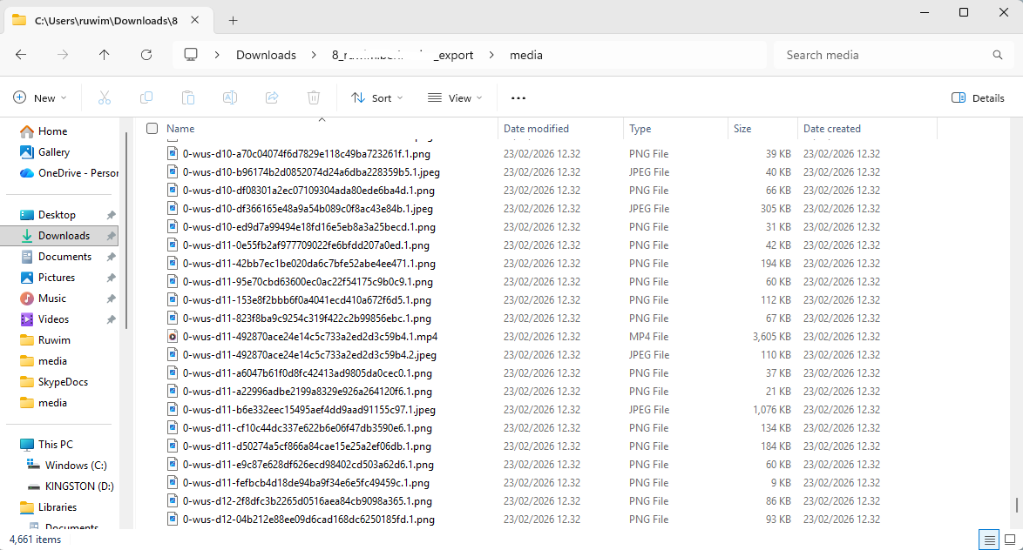Unpin Desktop from Quick access
This screenshot has width=1023, height=550.
(x=111, y=215)
